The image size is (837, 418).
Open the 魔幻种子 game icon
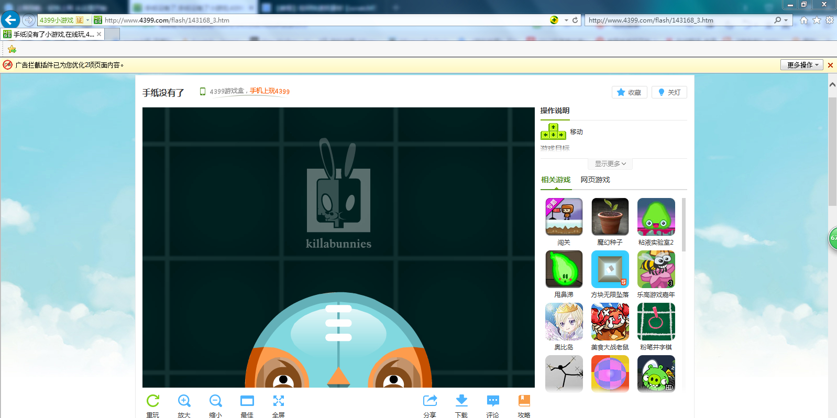pos(610,217)
